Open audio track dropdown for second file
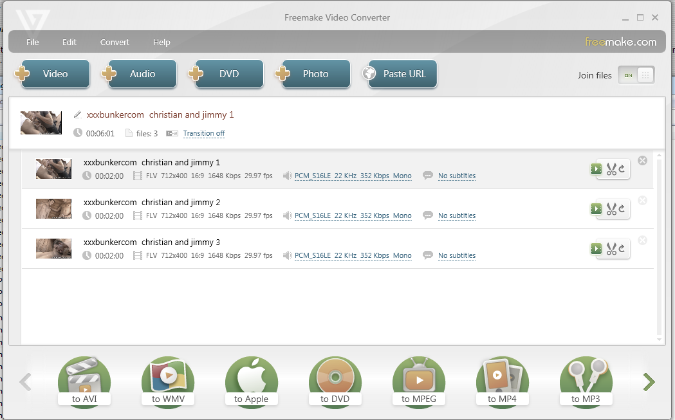 pyautogui.click(x=353, y=216)
